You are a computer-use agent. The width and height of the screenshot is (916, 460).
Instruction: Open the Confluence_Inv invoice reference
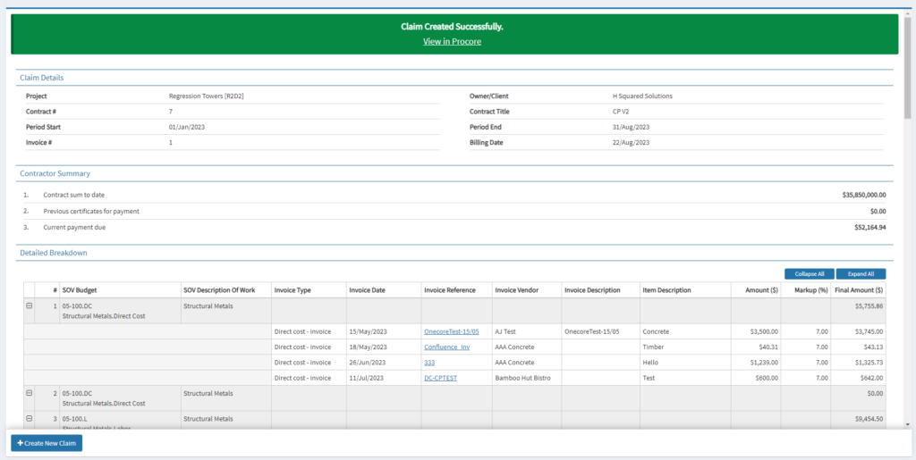click(446, 347)
